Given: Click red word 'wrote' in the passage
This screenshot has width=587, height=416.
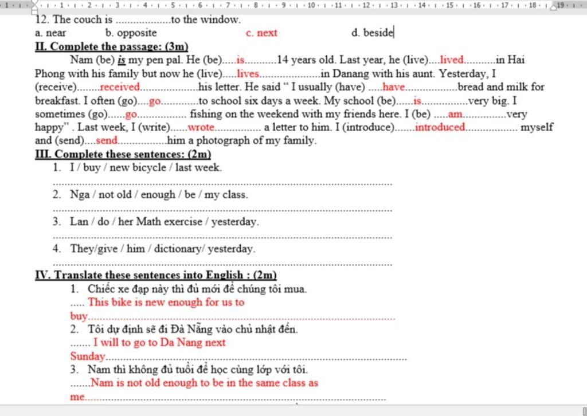Looking at the screenshot, I should coord(201,127).
